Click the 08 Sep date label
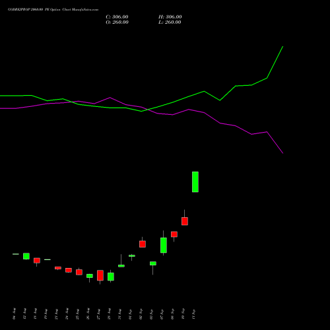This screenshot has height=330, width=330. click(173, 313)
